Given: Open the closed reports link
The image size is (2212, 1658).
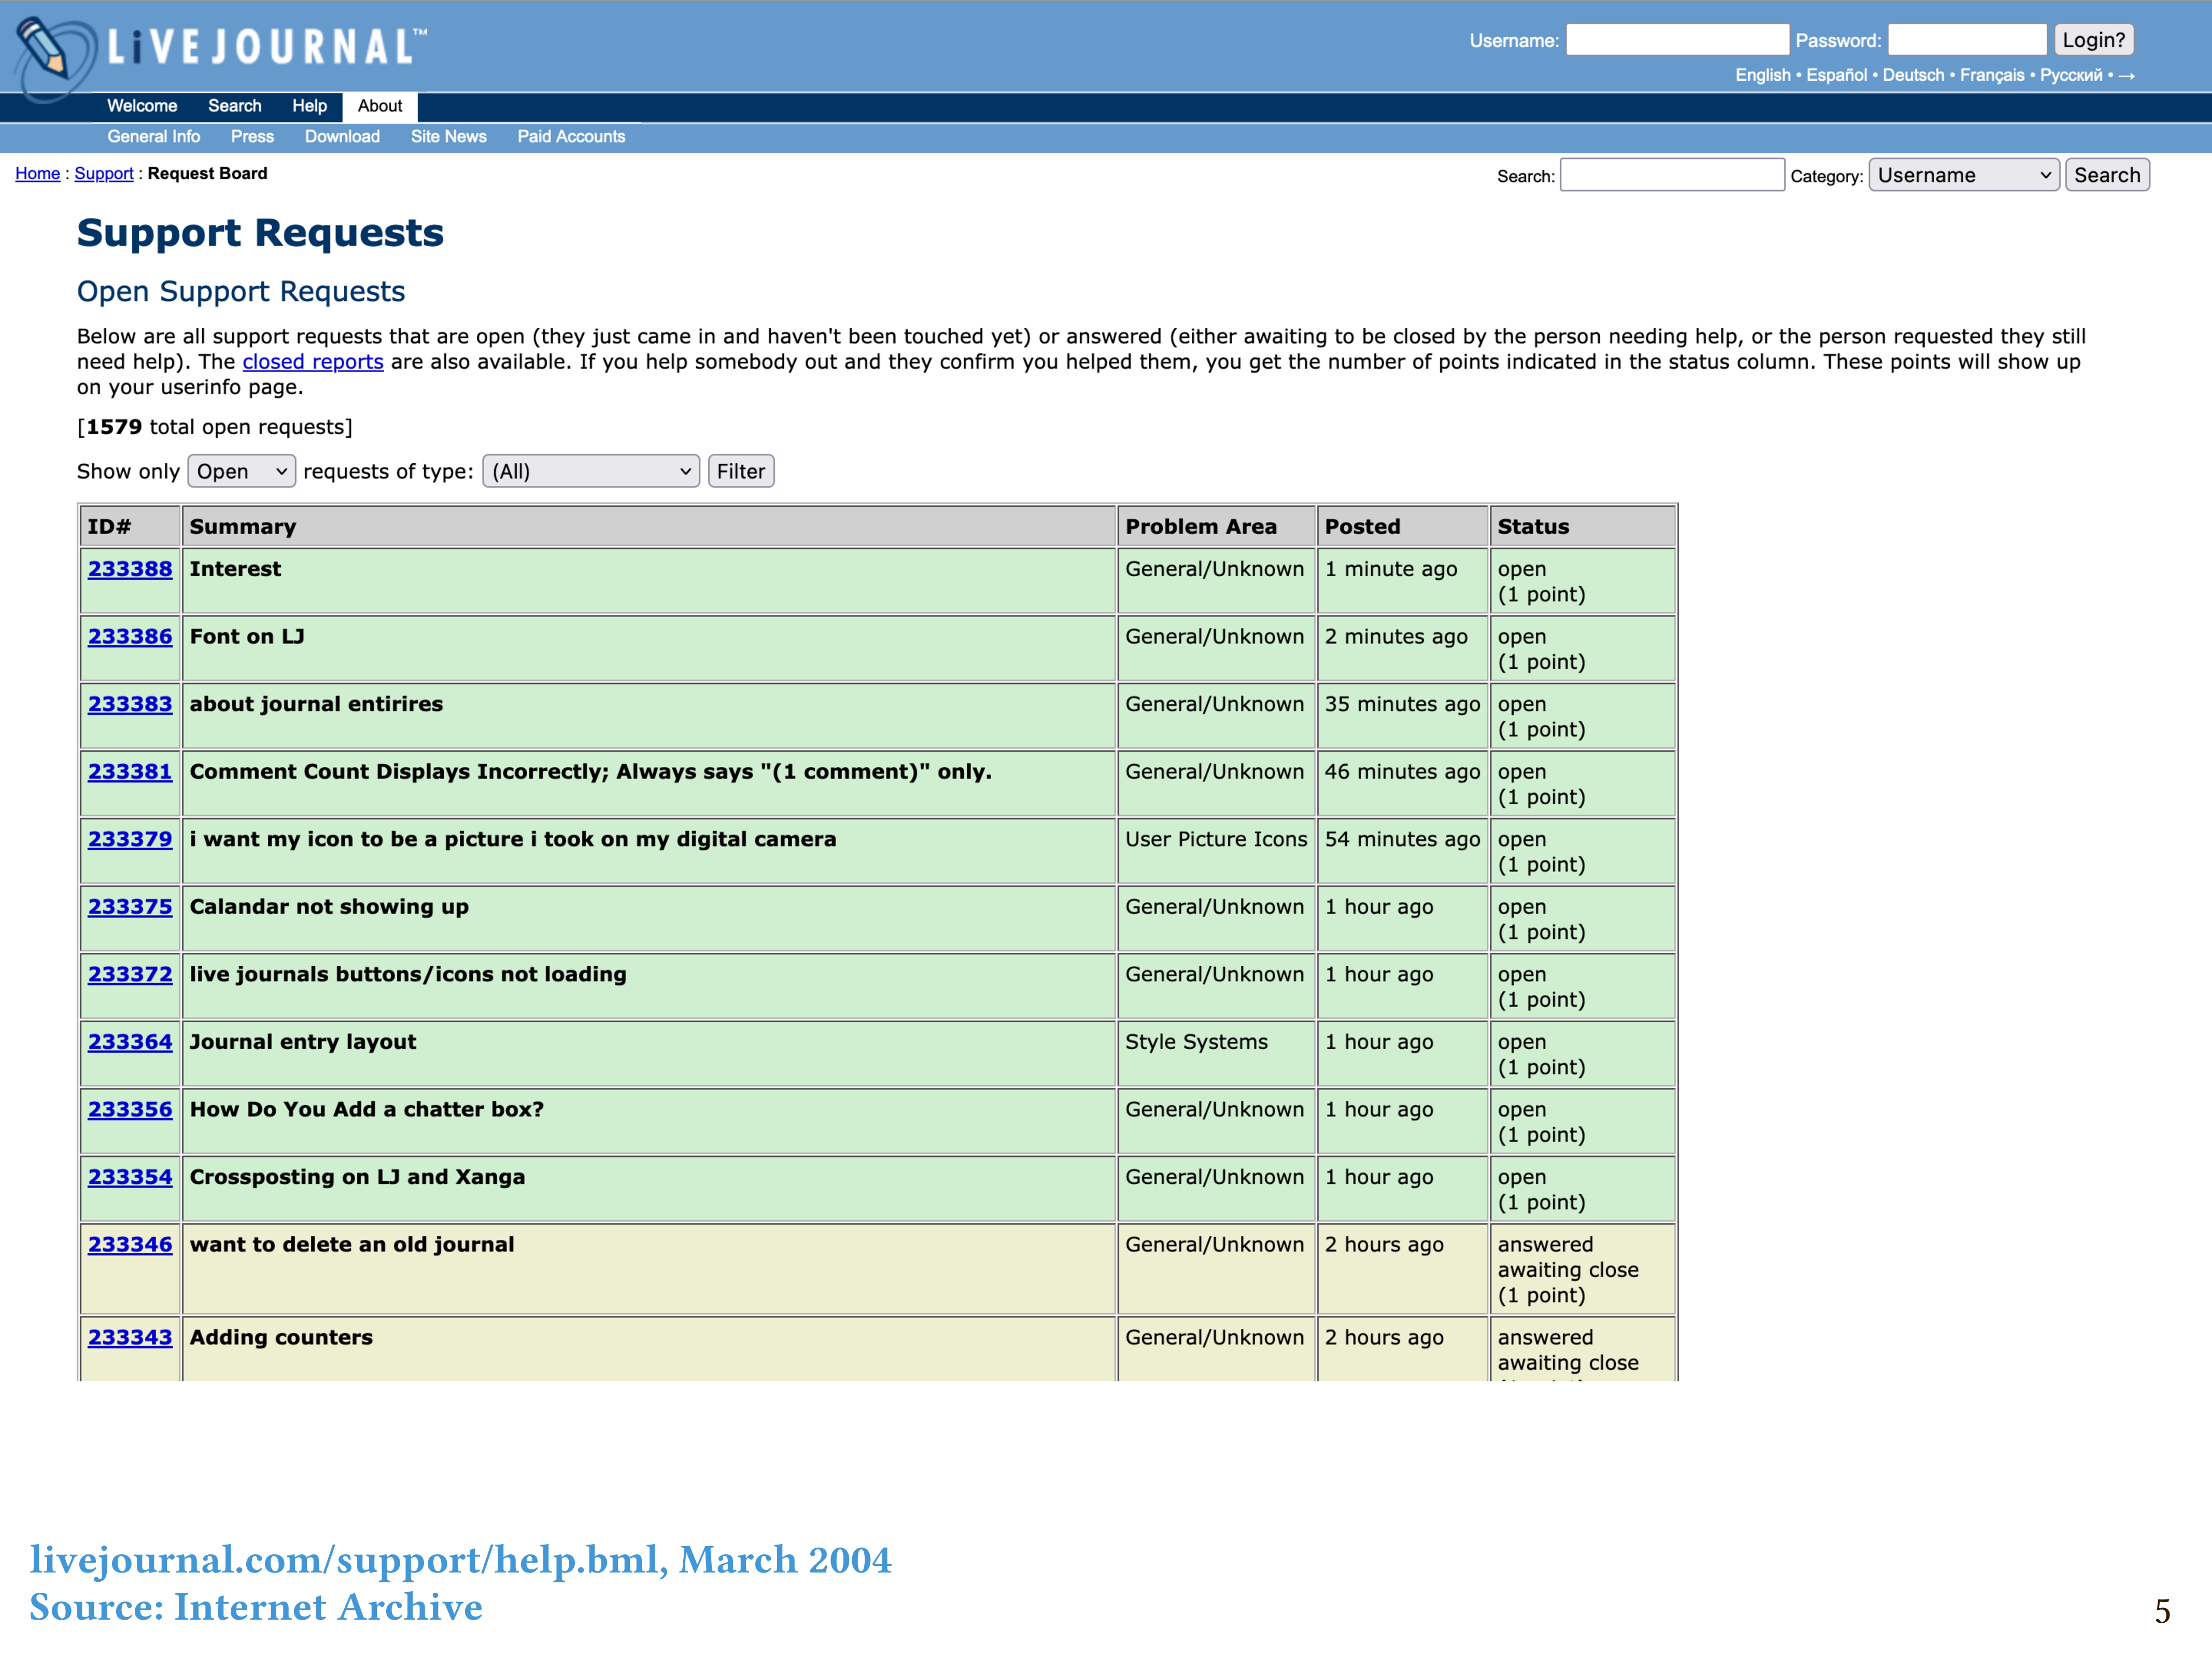Looking at the screenshot, I should point(313,362).
